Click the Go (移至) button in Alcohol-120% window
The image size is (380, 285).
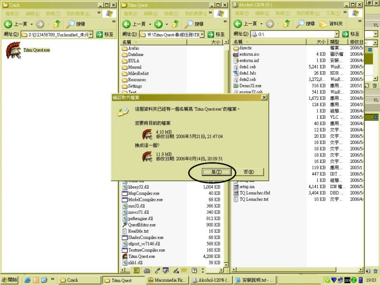point(351,34)
